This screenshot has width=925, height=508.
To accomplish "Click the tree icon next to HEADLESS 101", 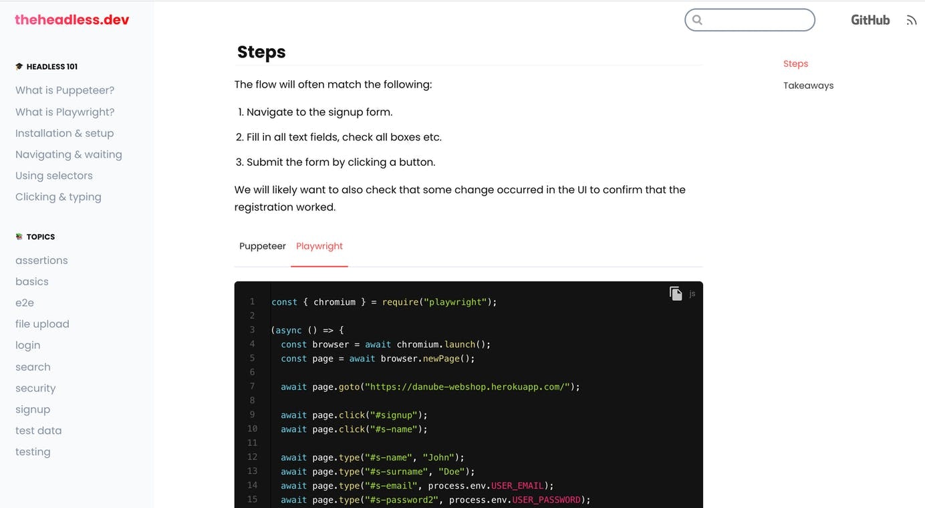I will 18,66.
